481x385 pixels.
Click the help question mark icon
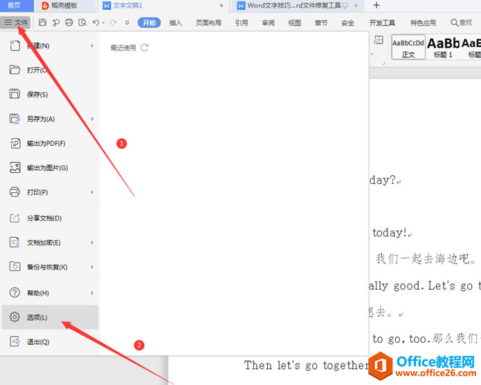[x=15, y=292]
